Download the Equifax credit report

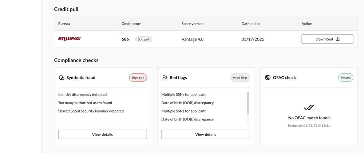pyautogui.click(x=327, y=39)
